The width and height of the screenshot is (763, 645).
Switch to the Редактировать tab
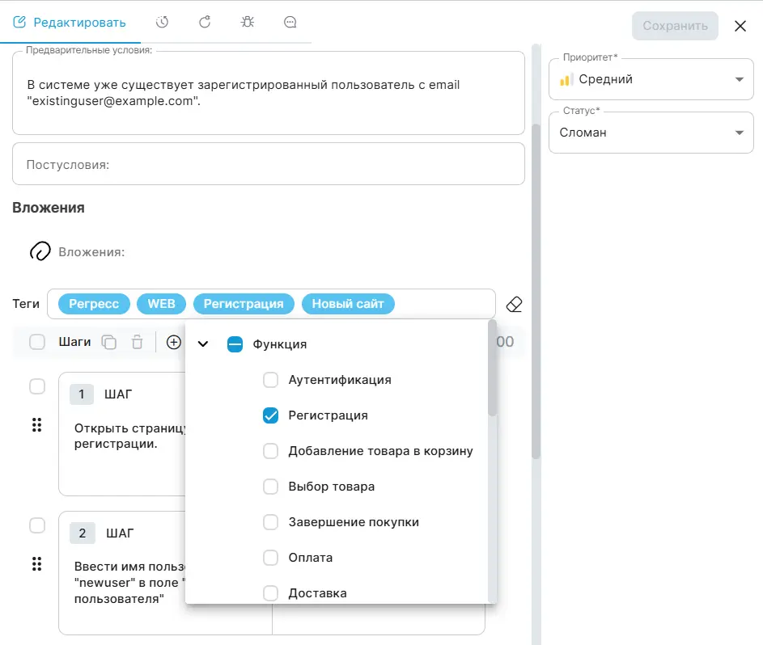(70, 23)
